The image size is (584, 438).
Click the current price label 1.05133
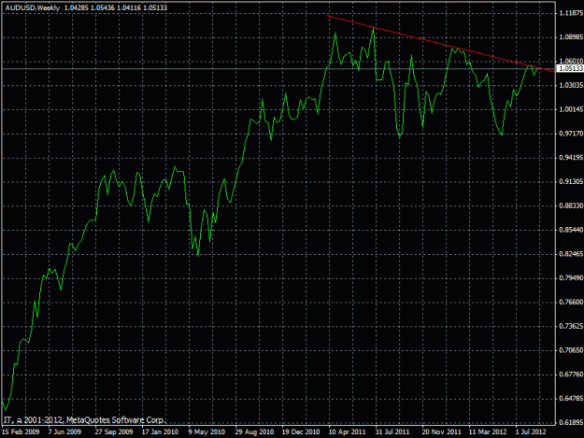pos(571,68)
